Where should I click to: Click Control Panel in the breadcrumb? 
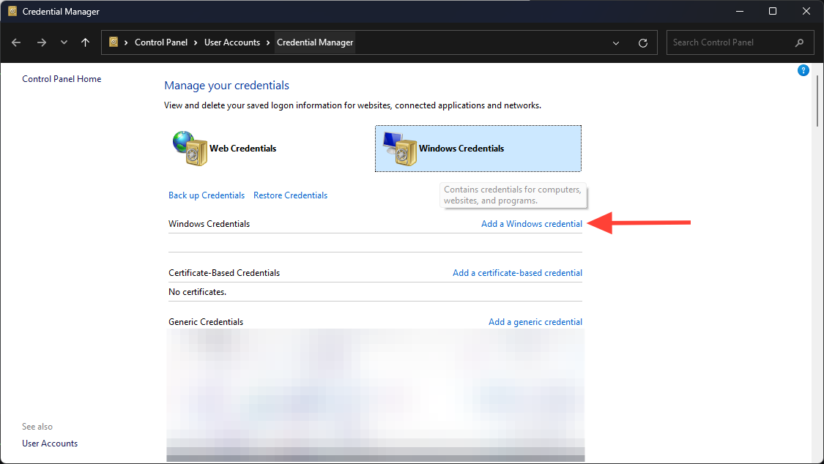pos(161,42)
